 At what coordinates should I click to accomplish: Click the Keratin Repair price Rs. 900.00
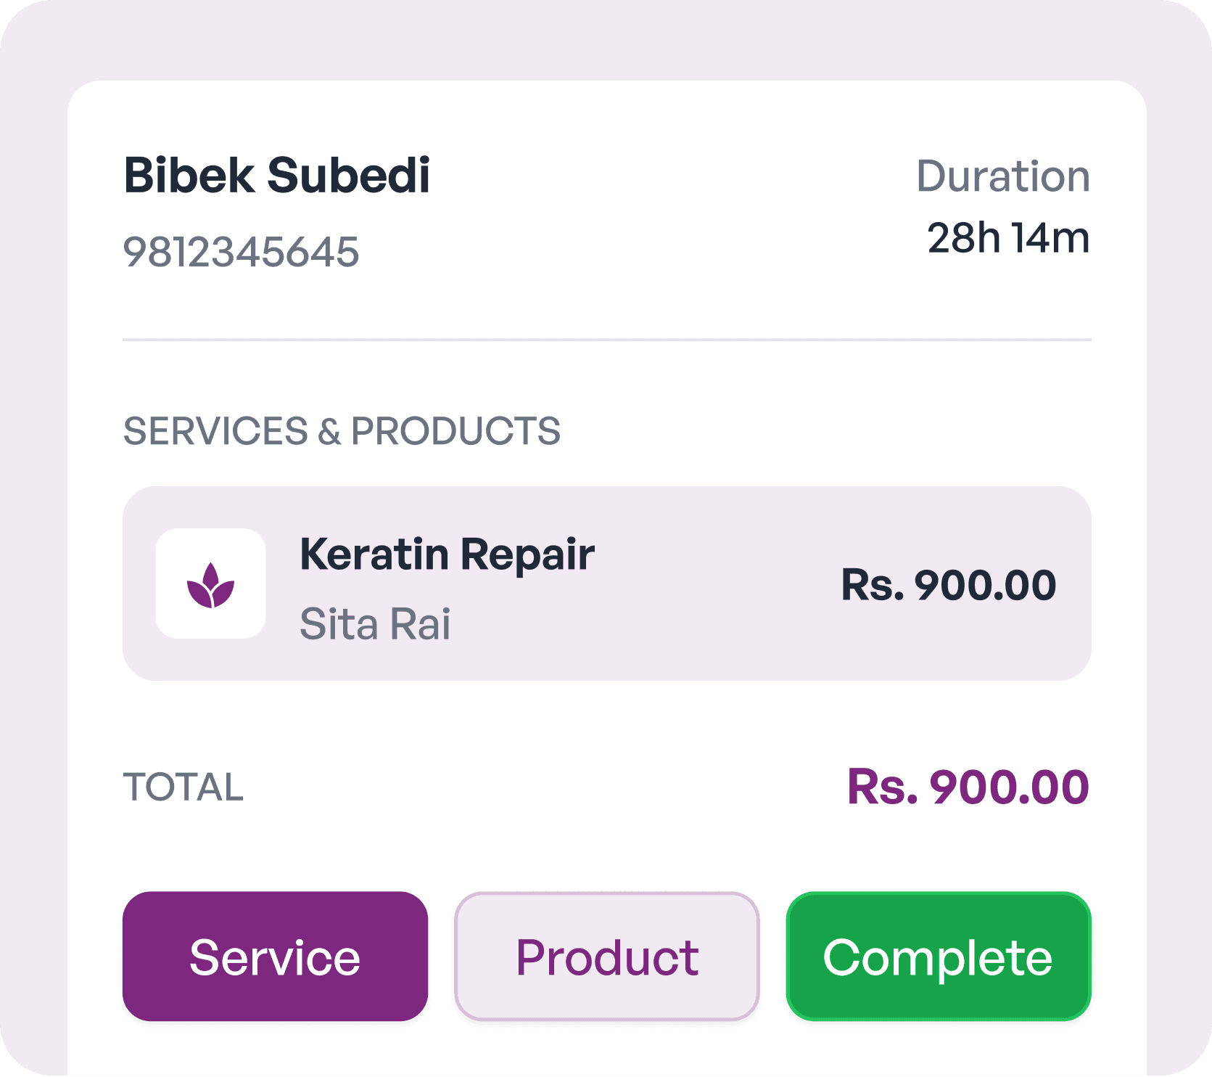[948, 585]
